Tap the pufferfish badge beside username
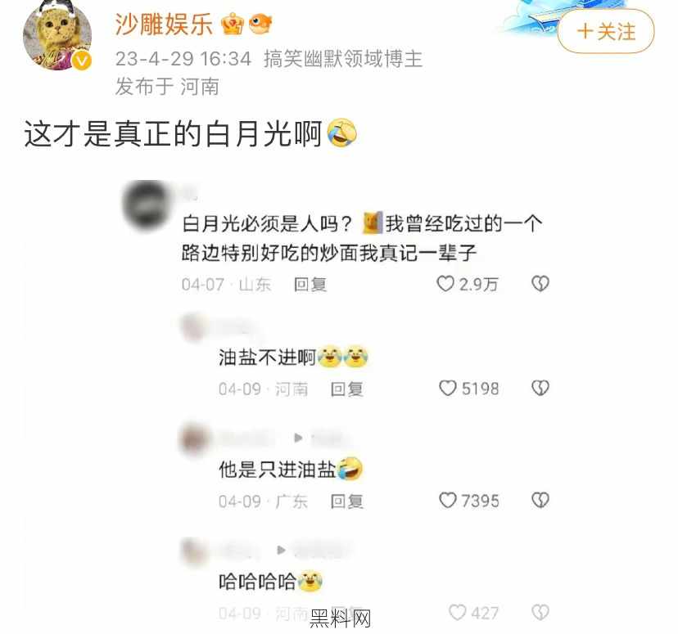The height and width of the screenshot is (634, 678). tap(260, 24)
